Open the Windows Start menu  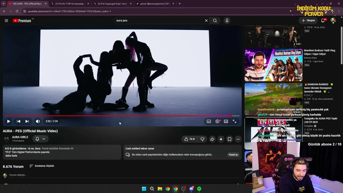pyautogui.click(x=144, y=189)
